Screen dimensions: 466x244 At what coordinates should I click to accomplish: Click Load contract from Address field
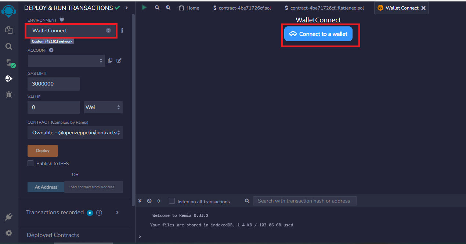(94, 187)
